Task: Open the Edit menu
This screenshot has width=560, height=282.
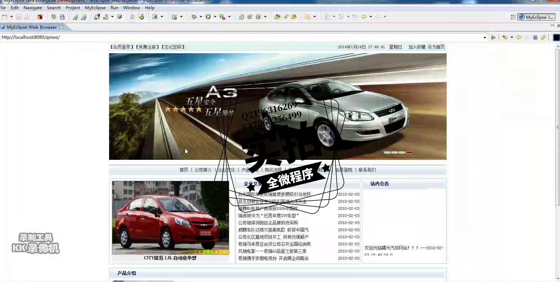Action: tap(15, 7)
